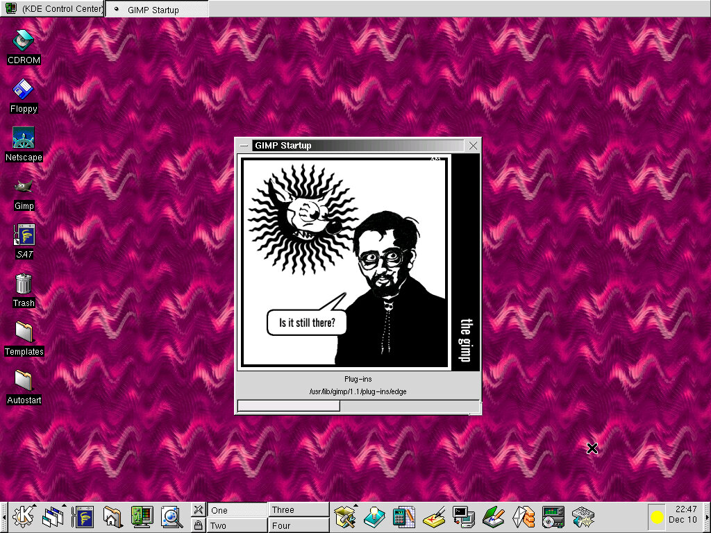Launch the calculator panel icon

[x=403, y=517]
